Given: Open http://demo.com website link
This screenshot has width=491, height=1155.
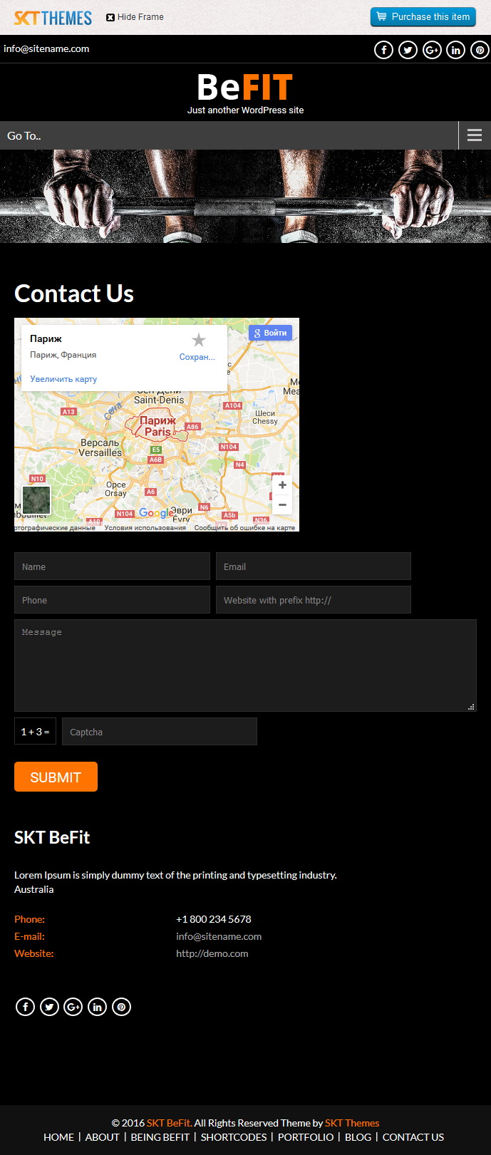Looking at the screenshot, I should pos(212,953).
